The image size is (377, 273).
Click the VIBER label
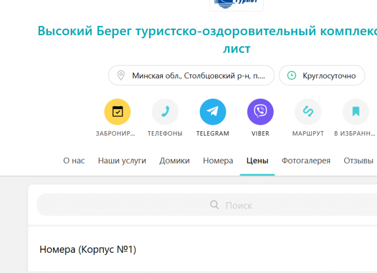tap(260, 133)
